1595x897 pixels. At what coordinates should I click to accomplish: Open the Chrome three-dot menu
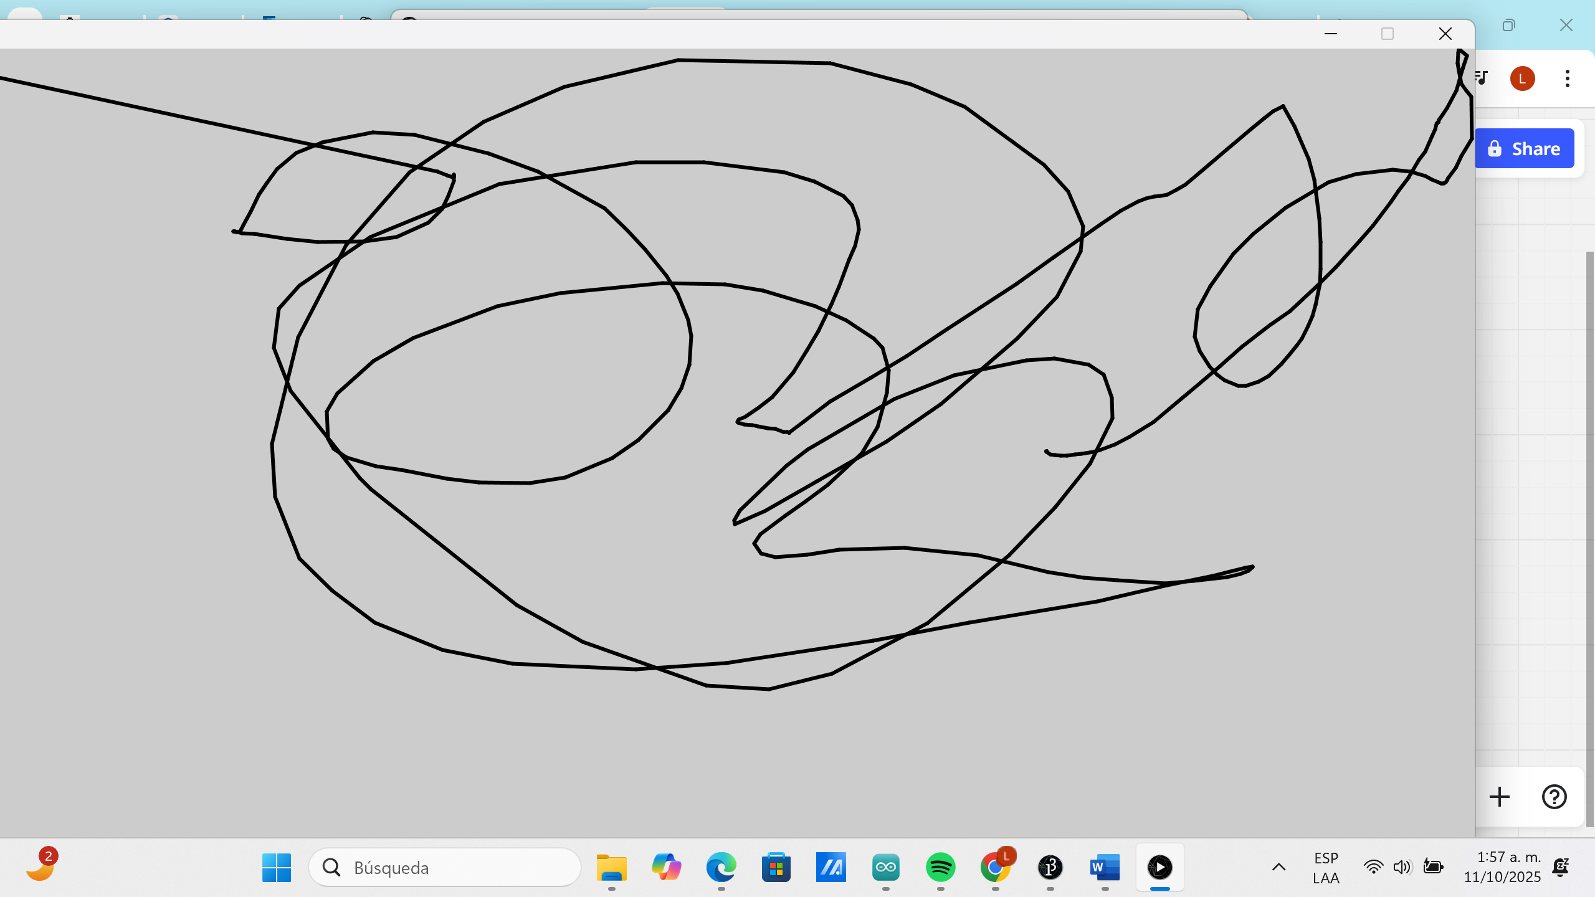point(1567,78)
